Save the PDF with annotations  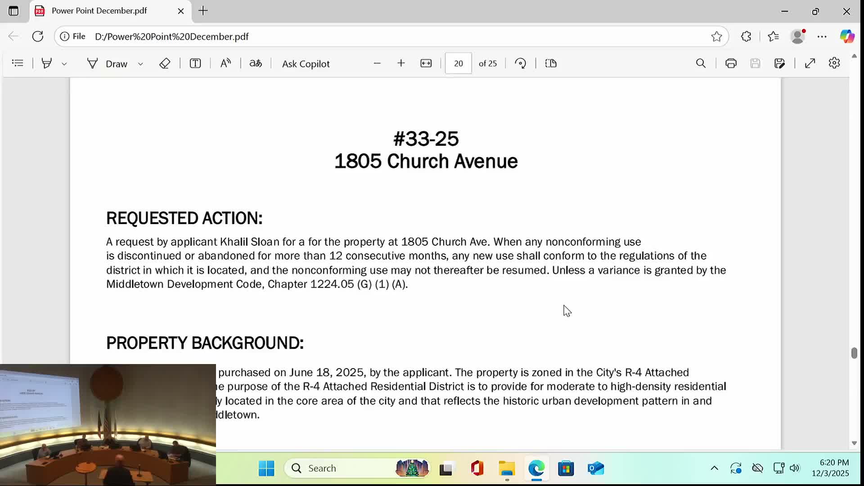pos(780,63)
